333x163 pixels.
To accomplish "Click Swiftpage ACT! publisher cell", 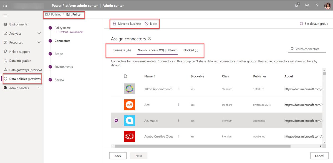I will (x=262, y=105).
